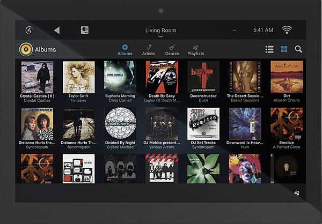Click the 5:41 AM clock
This screenshot has width=322, height=224.
click(263, 30)
